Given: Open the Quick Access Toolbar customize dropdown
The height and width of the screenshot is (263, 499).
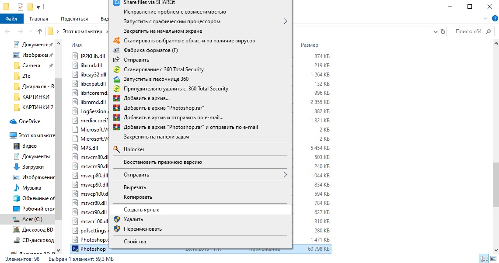Looking at the screenshot, I should 38,7.
